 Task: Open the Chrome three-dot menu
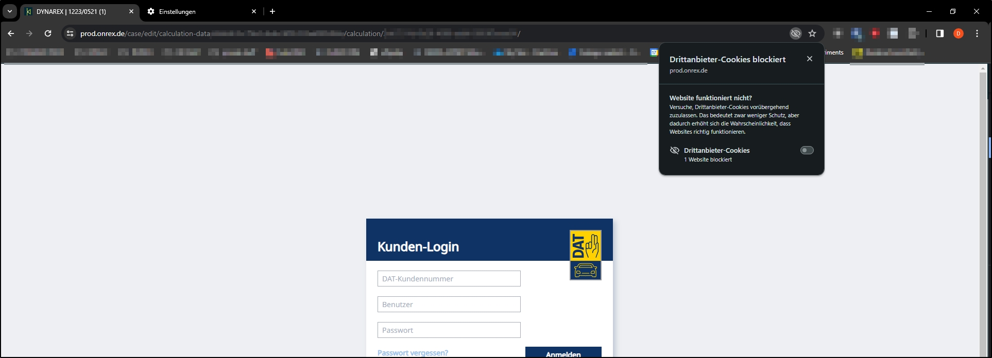[977, 33]
